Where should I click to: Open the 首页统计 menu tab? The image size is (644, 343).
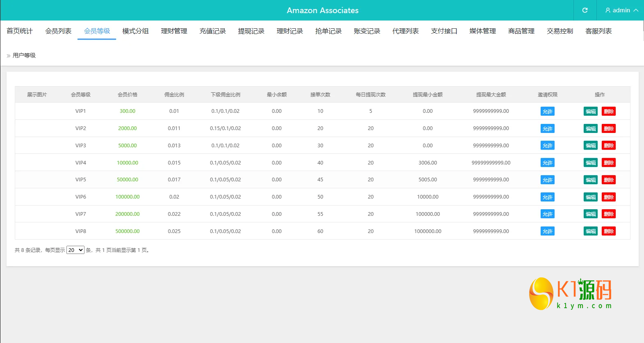[20, 31]
